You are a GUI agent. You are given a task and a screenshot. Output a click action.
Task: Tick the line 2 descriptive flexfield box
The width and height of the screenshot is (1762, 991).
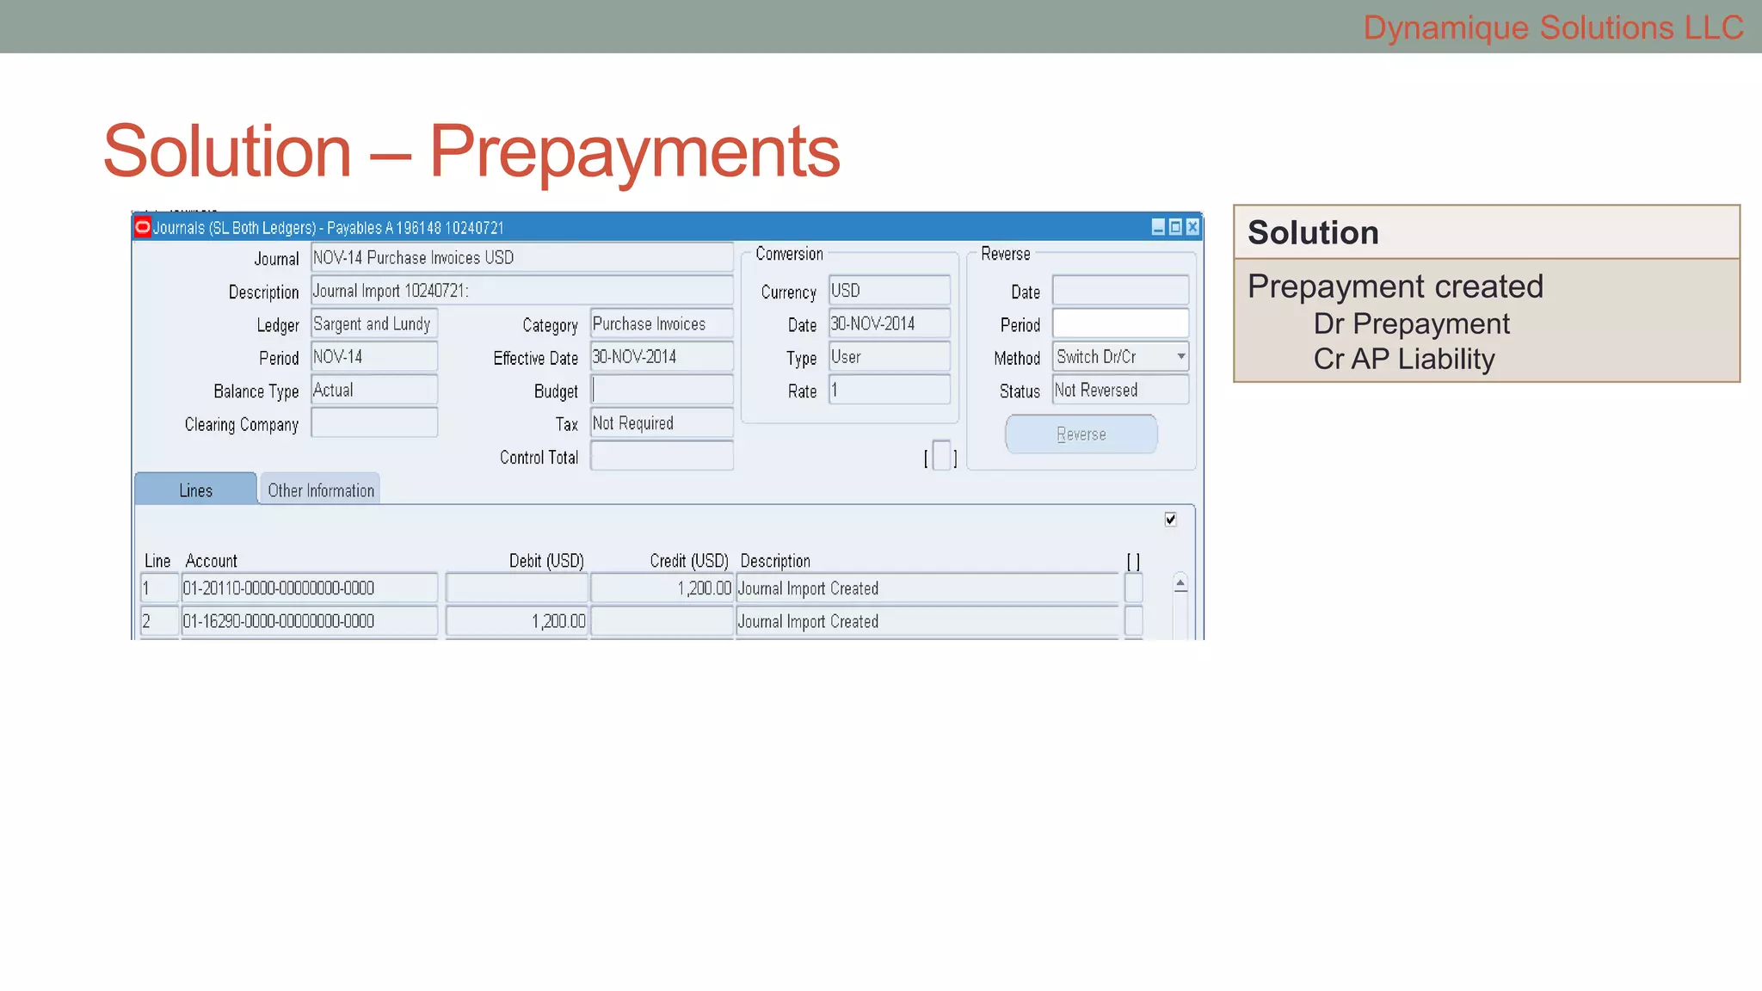tap(1134, 621)
